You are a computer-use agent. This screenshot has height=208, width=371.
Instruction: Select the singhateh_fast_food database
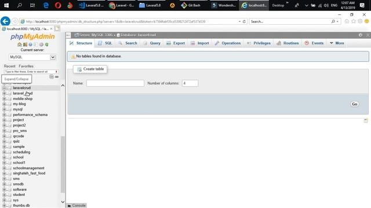pyautogui.click(x=29, y=173)
